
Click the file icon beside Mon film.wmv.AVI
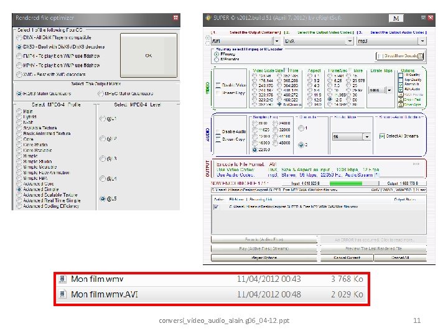click(x=62, y=294)
